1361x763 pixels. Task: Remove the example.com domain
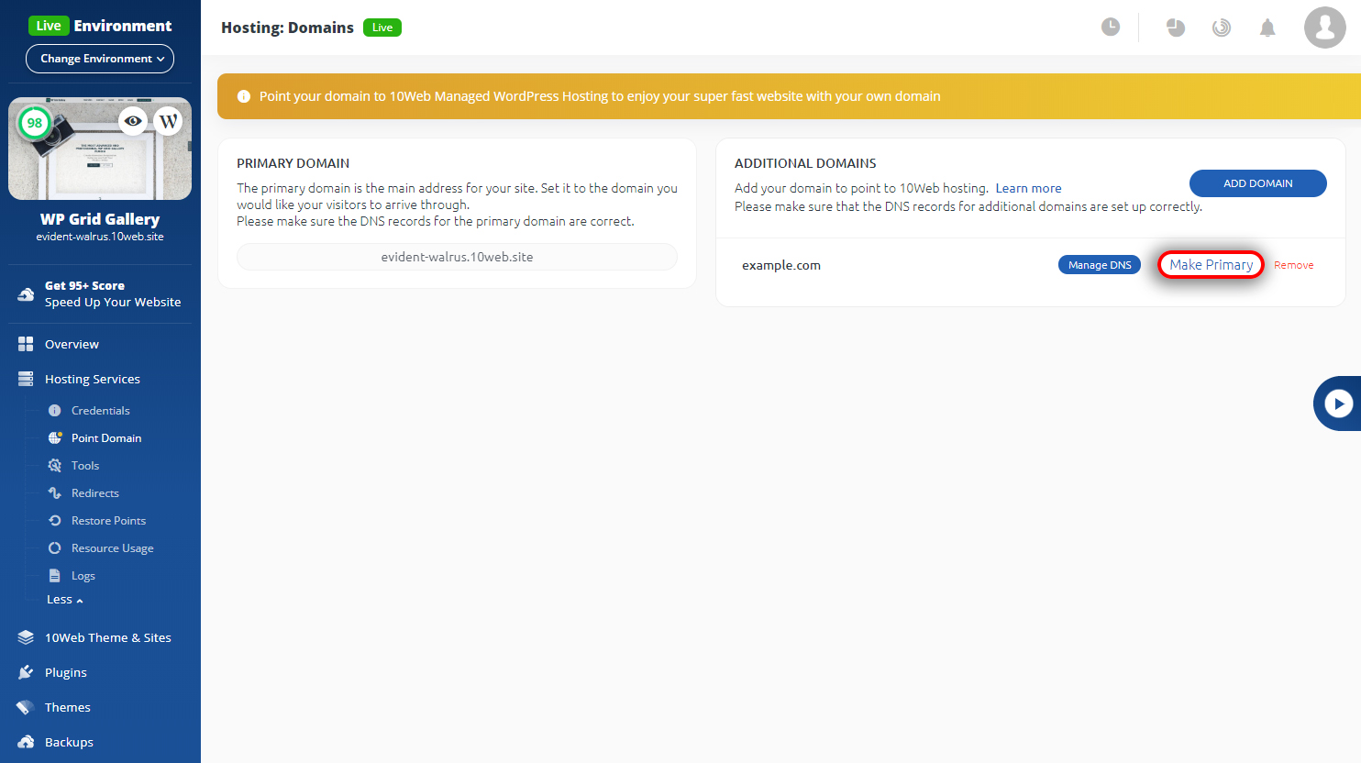[1294, 265]
